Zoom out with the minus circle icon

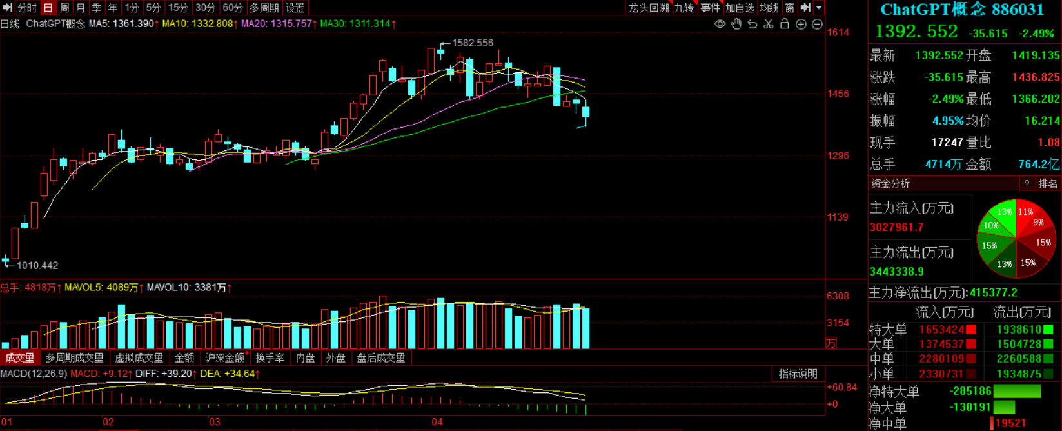click(817, 24)
